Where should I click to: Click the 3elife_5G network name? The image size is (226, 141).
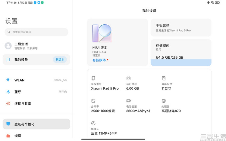61,80
